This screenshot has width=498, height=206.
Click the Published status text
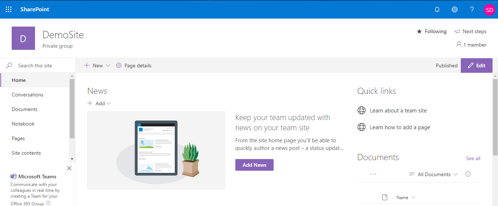pos(447,66)
